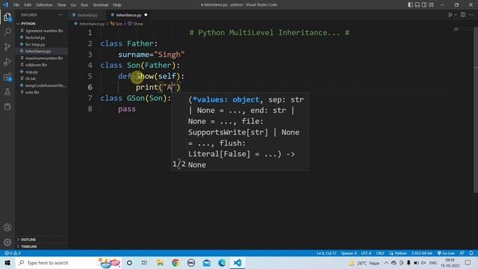This screenshot has height=269, width=478.
Task: Open for loop.py in the explorer
Action: coord(35,44)
